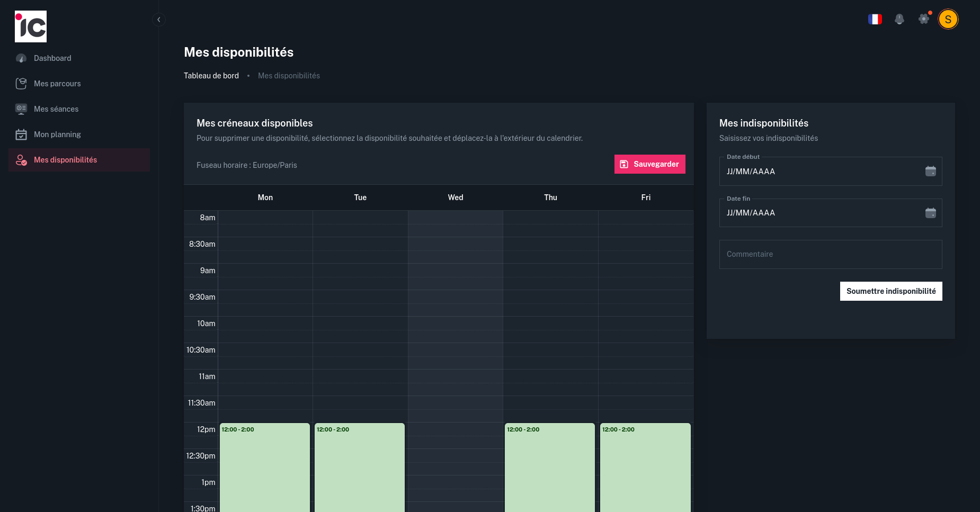Open the Date fin calendar picker
The width and height of the screenshot is (980, 512).
click(x=931, y=213)
